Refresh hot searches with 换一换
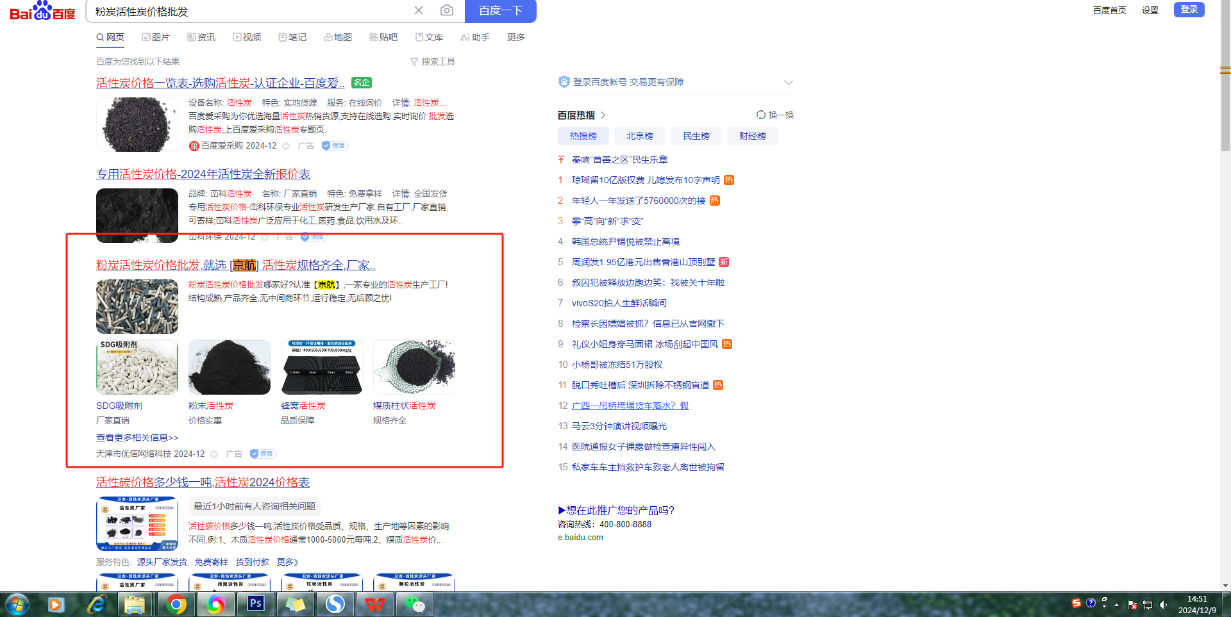 tap(775, 115)
